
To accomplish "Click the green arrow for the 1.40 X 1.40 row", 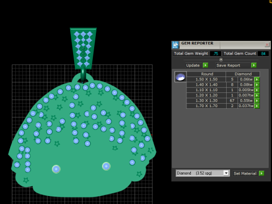I will point(257,84).
